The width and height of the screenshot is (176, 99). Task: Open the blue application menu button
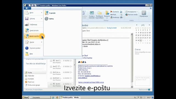point(28,8)
